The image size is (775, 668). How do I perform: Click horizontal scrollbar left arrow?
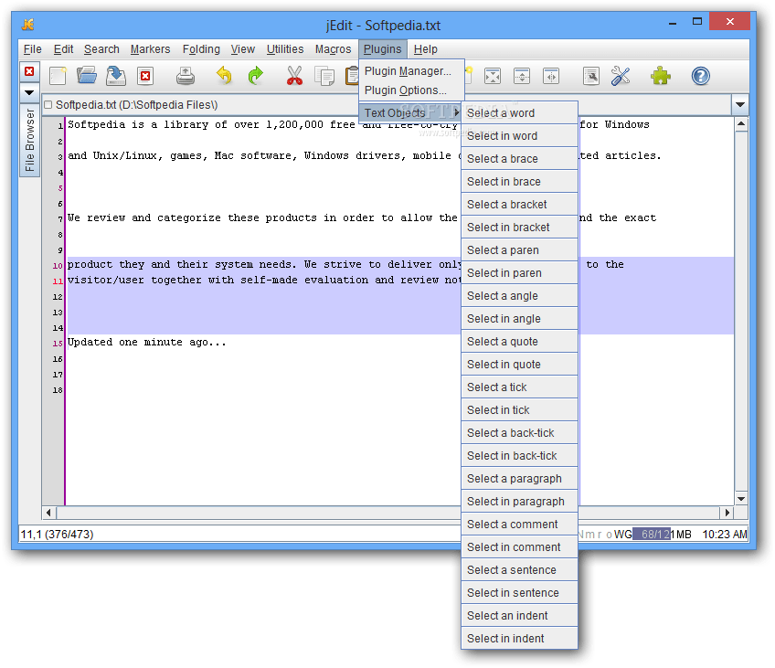[48, 513]
